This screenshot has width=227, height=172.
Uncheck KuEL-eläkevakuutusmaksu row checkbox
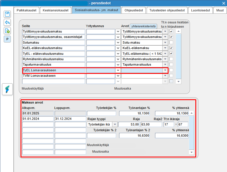click(x=171, y=48)
